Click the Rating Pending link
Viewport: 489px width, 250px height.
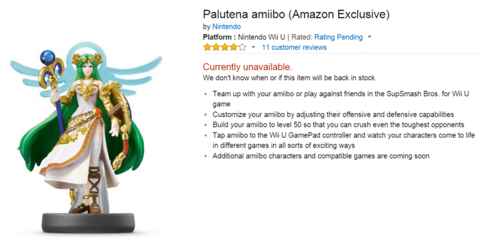(338, 37)
